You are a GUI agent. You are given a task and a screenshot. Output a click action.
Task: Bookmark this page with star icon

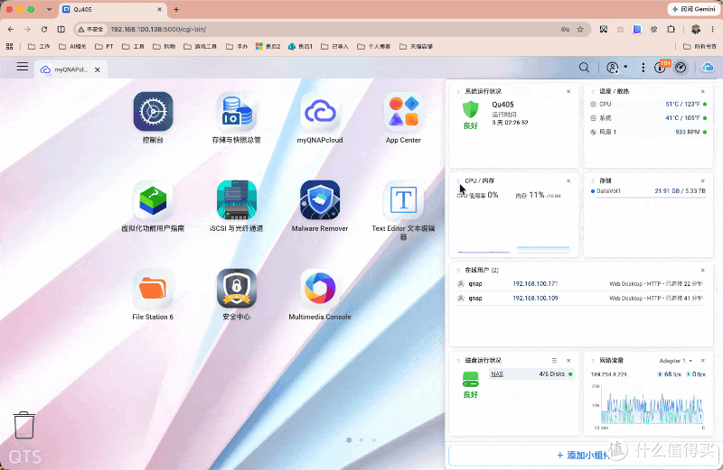[580, 29]
